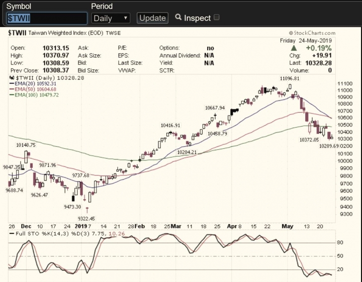Click the stochastic 50 level label
This screenshot has width=362, height=282.
pyautogui.click(x=340, y=256)
